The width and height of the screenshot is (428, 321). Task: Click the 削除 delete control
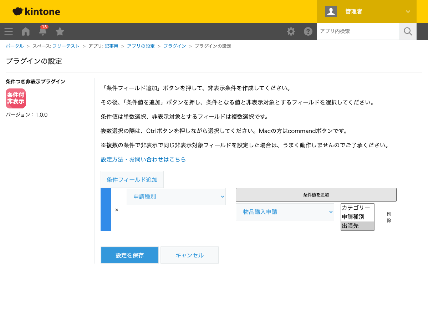point(389,217)
